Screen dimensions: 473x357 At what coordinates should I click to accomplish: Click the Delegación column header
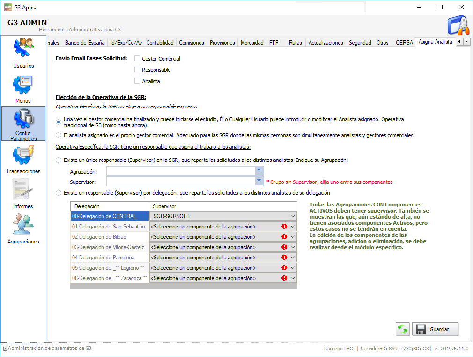pyautogui.click(x=110, y=206)
